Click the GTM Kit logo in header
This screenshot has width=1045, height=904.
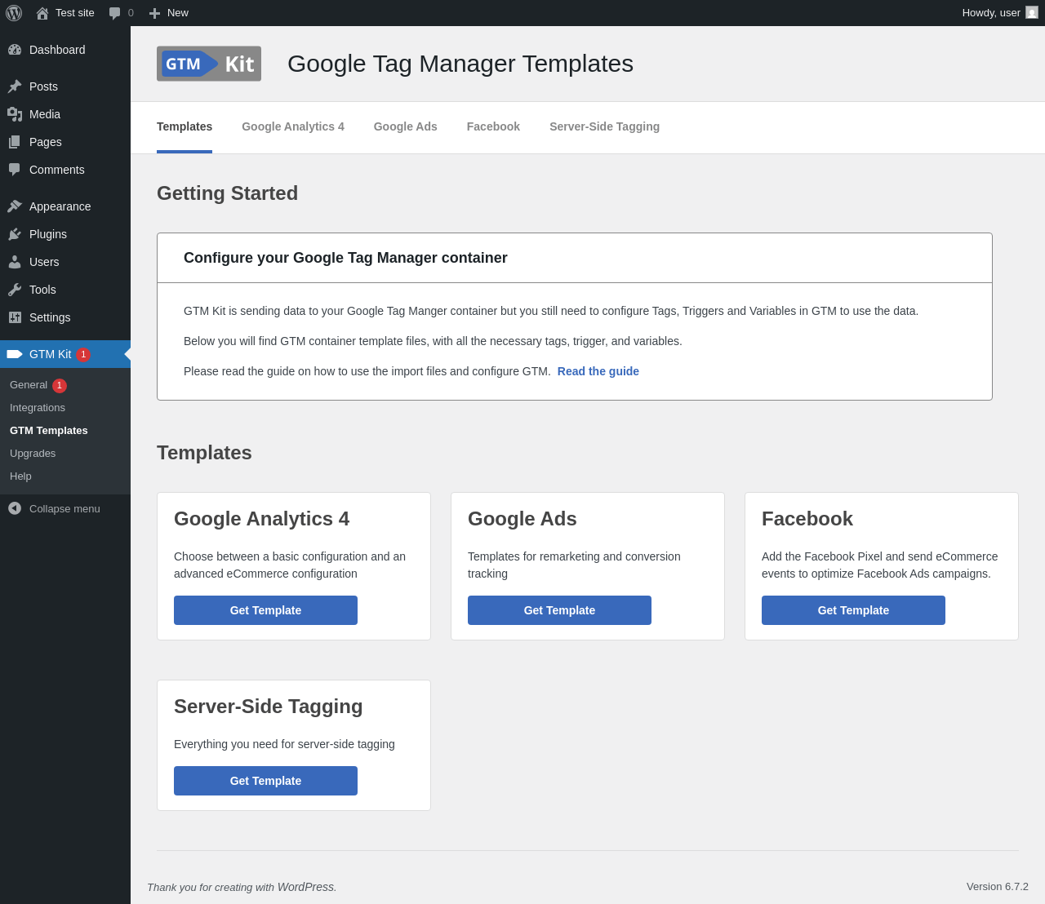click(x=209, y=64)
